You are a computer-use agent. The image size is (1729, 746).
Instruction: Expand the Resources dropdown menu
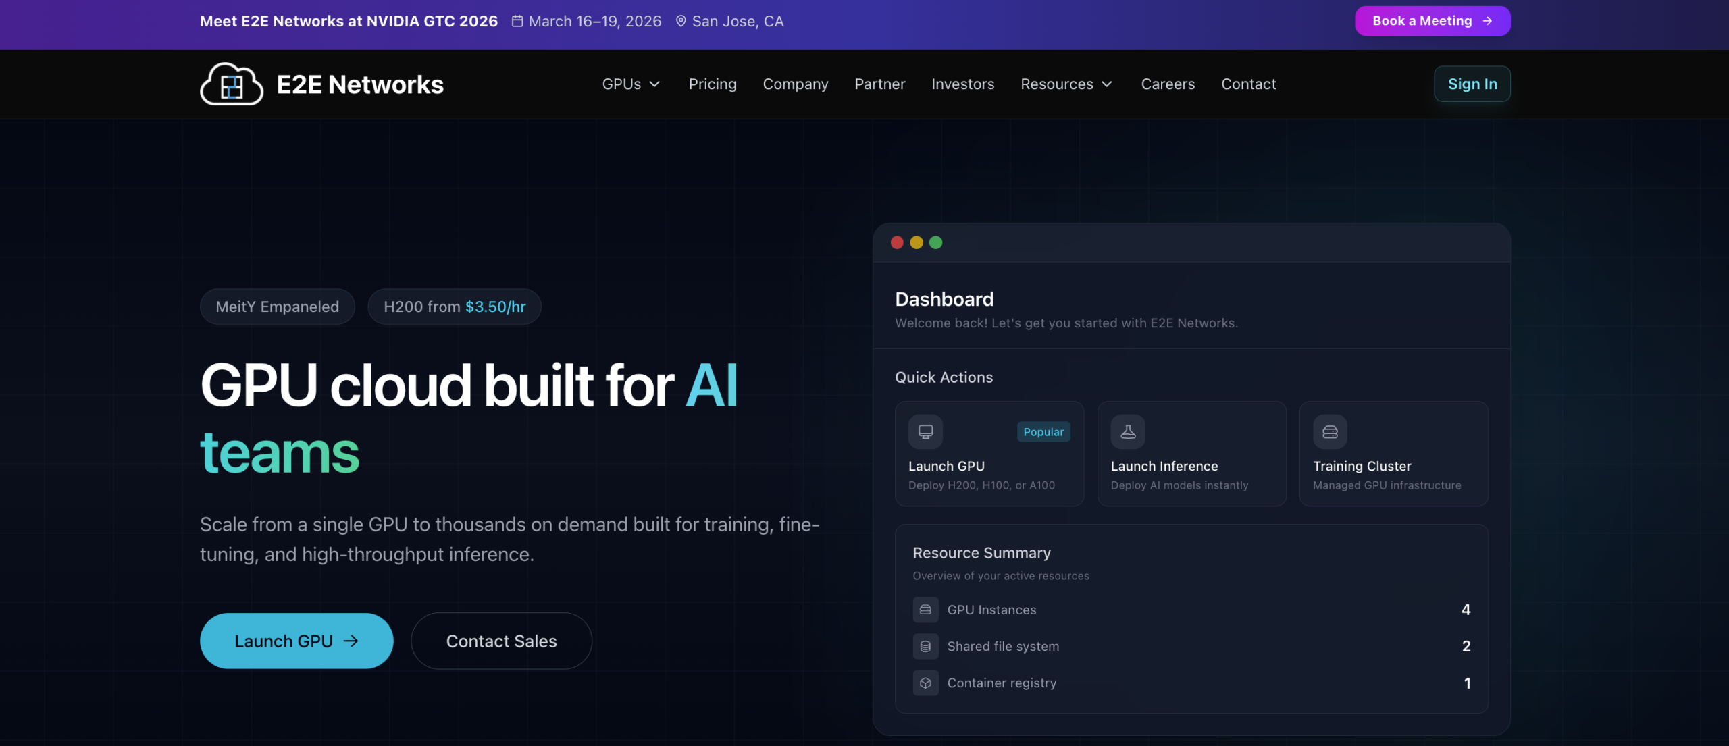1066,84
